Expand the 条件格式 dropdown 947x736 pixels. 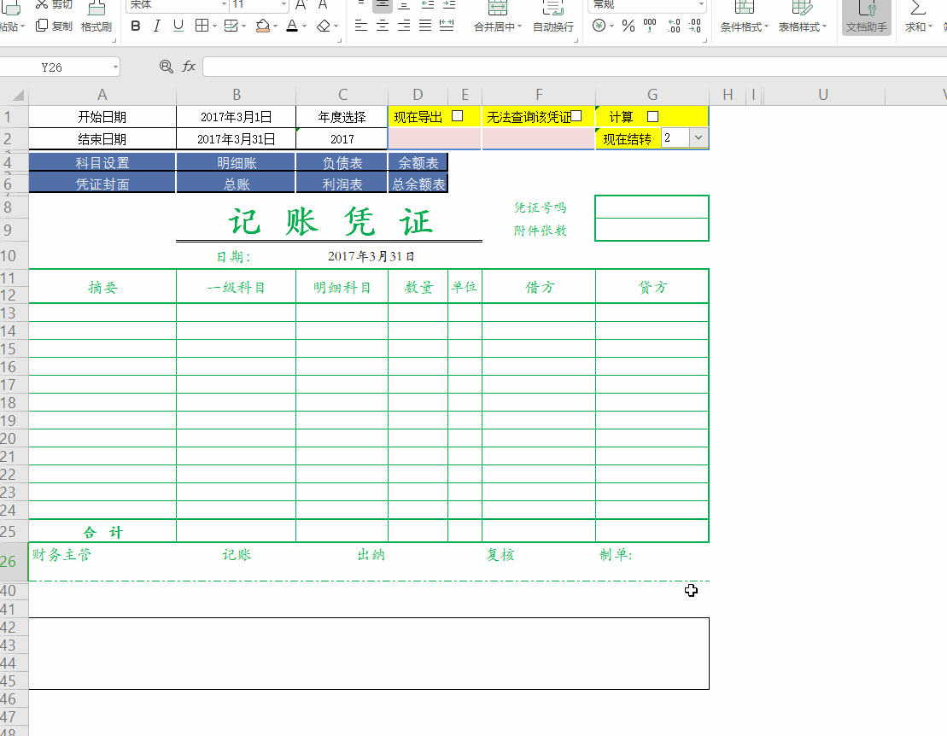[x=766, y=27]
